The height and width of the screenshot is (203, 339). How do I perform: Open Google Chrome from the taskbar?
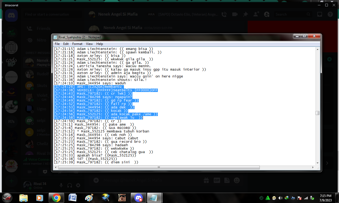[56, 198]
